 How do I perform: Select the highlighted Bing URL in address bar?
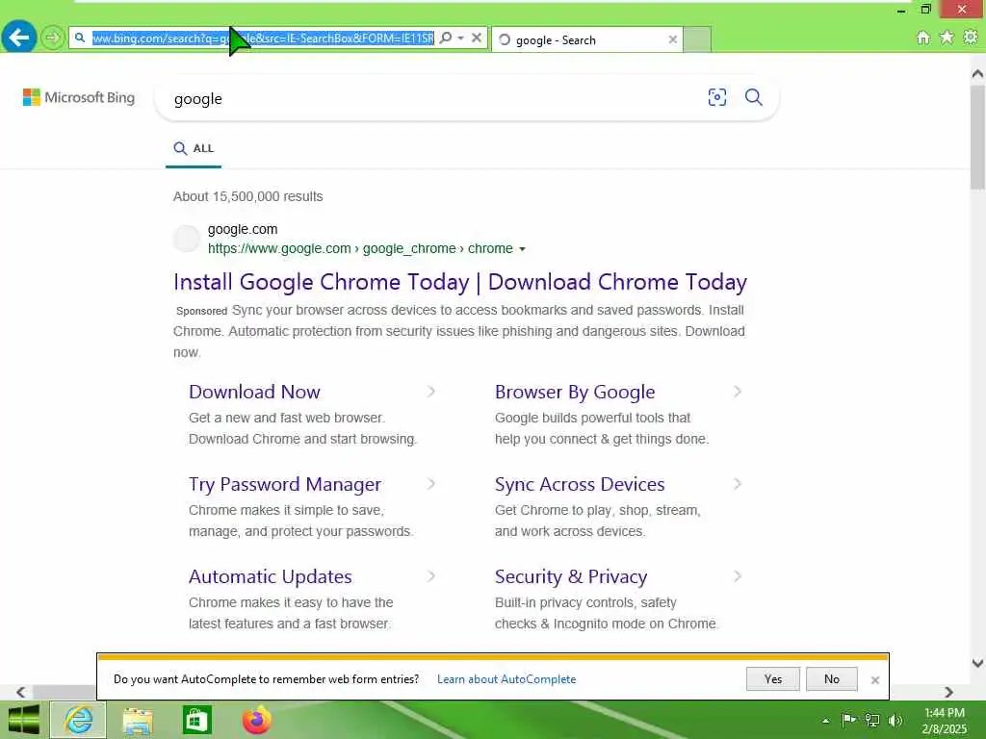[x=263, y=38]
